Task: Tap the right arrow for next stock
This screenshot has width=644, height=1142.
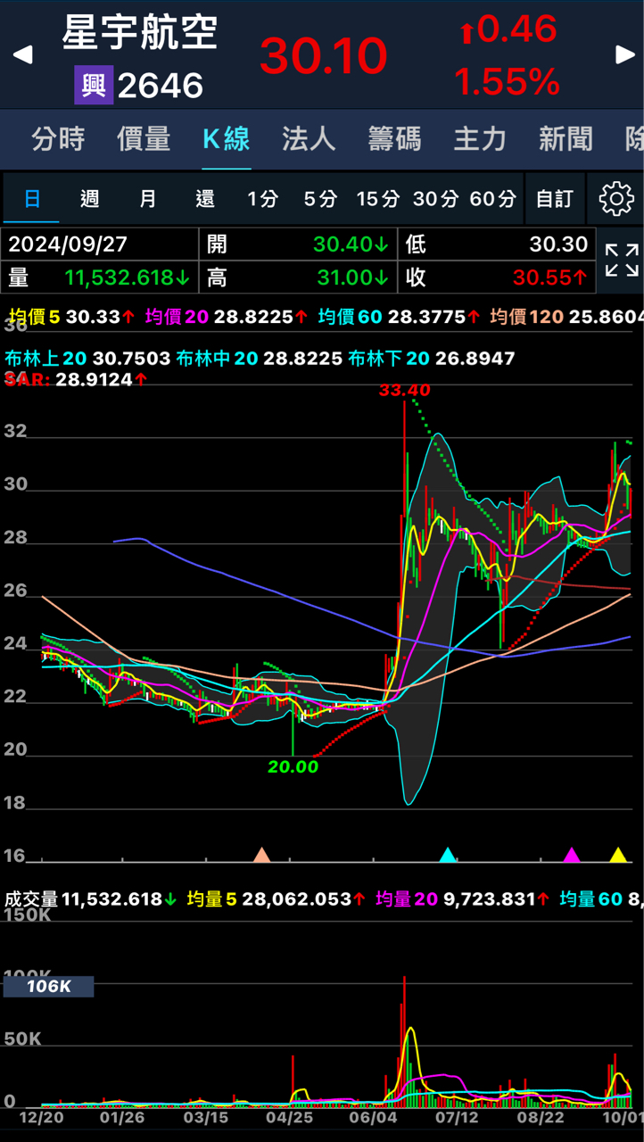Action: tap(625, 54)
